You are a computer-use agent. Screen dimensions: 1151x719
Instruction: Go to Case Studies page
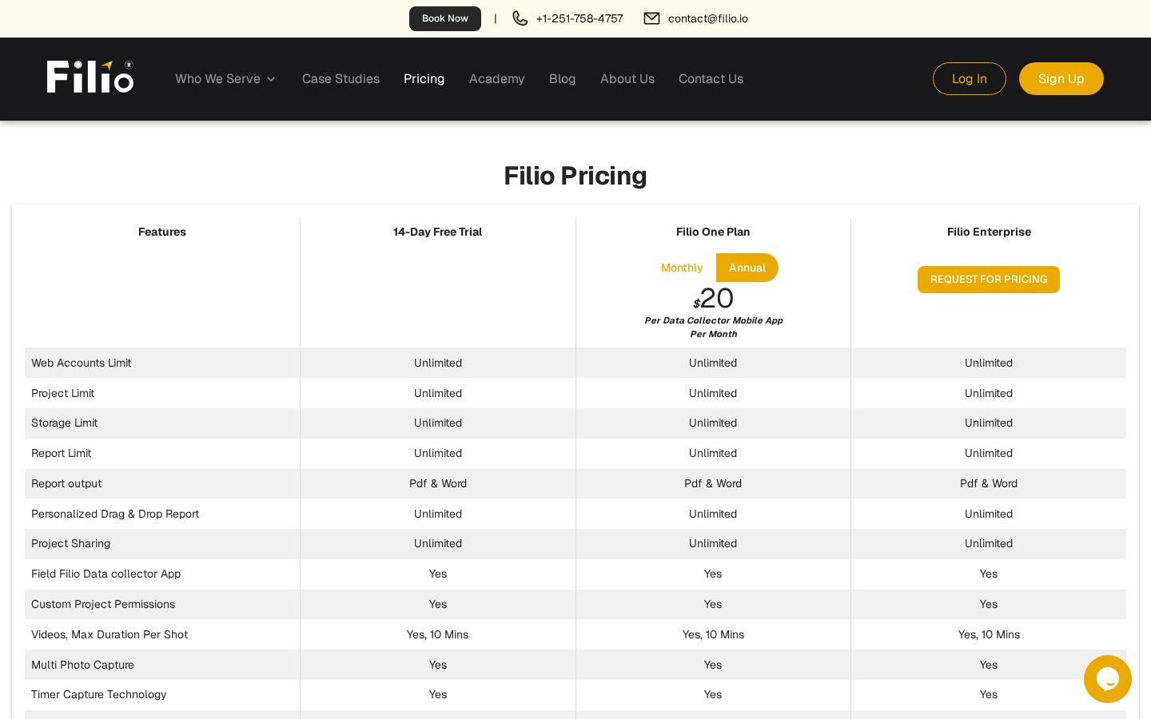(341, 79)
